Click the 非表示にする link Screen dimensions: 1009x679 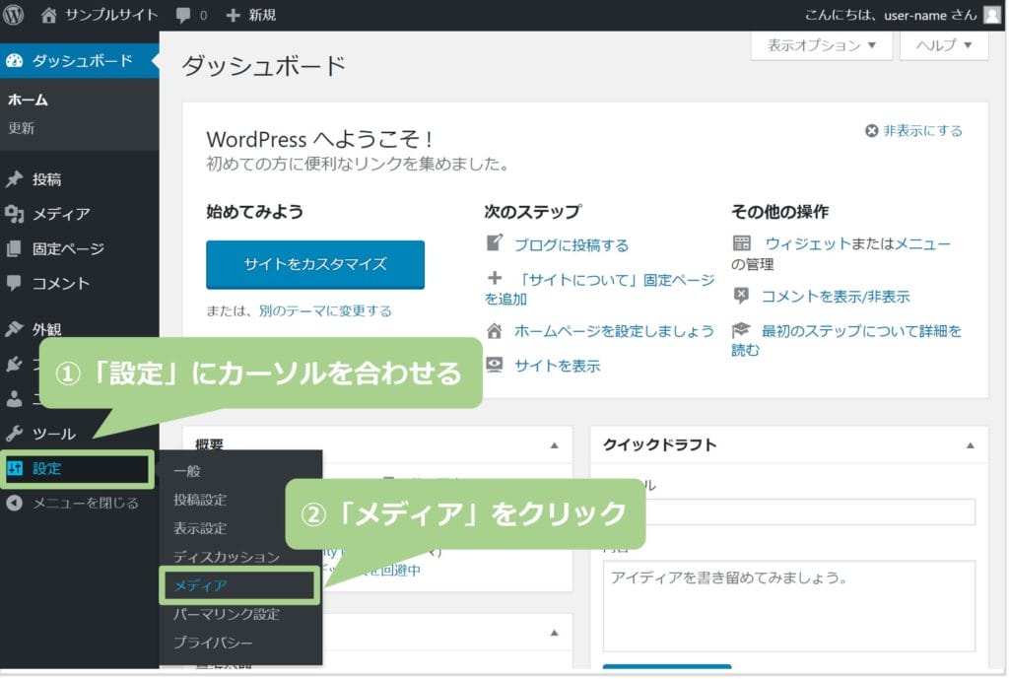(x=922, y=131)
